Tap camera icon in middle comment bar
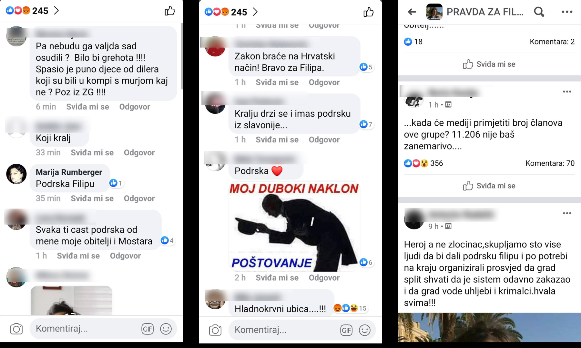The width and height of the screenshot is (581, 348). tap(215, 330)
